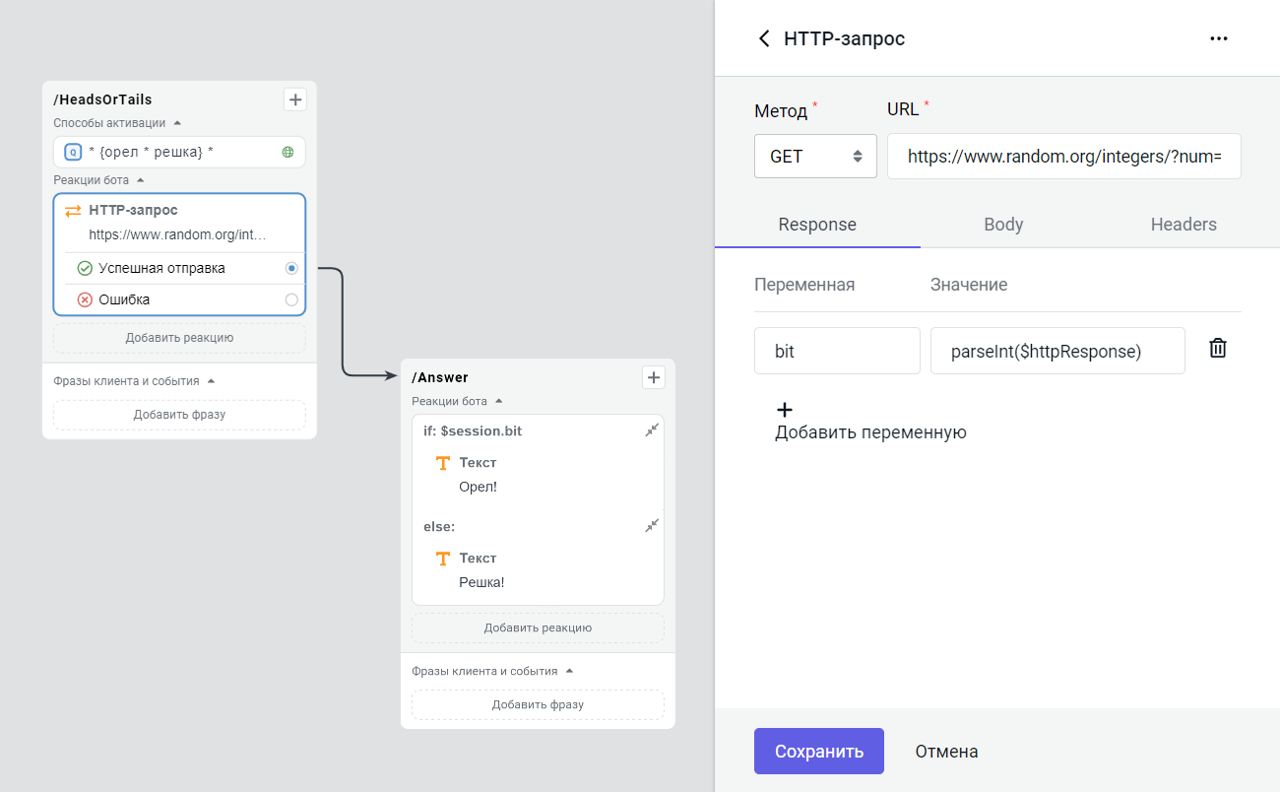
Task: Delete the bit variable with the trash icon
Action: (x=1218, y=348)
